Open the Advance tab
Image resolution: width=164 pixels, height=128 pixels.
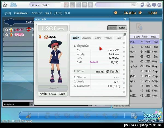(87, 38)
